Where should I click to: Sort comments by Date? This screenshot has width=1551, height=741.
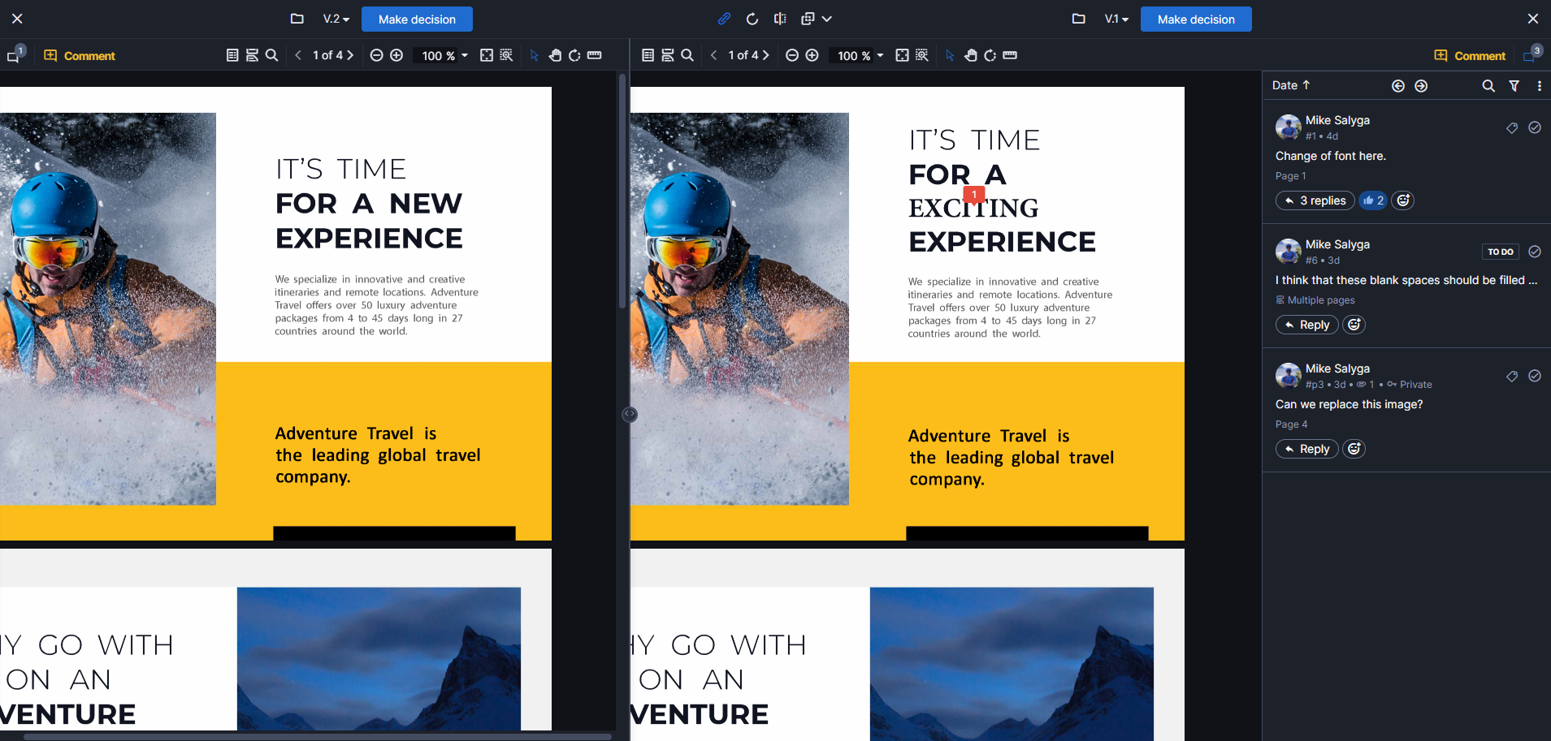pos(1291,85)
